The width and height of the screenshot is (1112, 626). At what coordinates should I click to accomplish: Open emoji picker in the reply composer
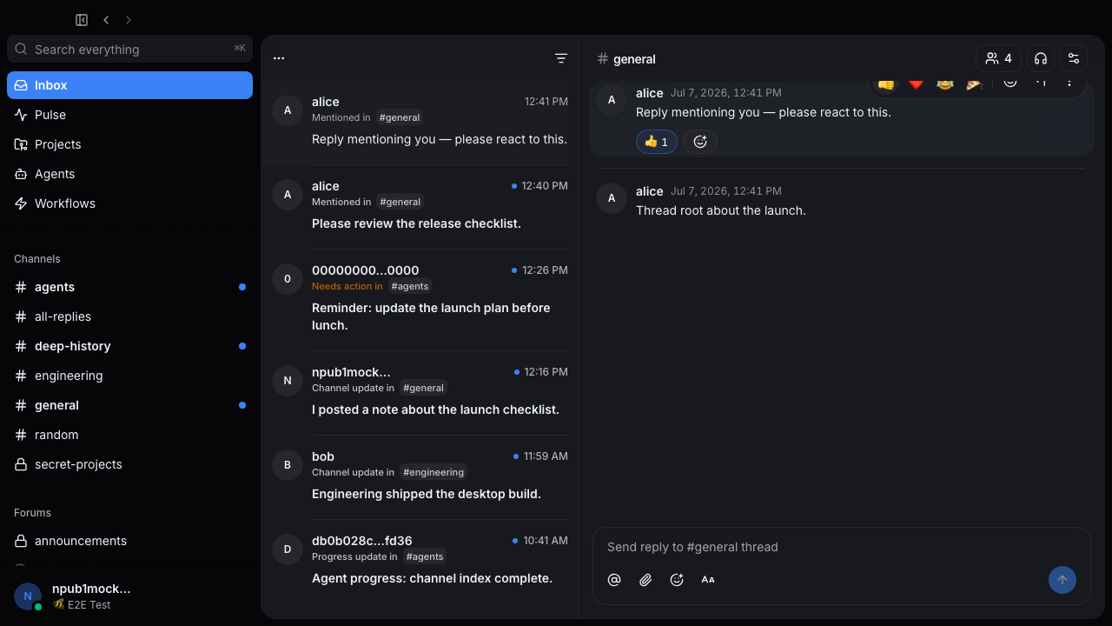[x=677, y=580]
